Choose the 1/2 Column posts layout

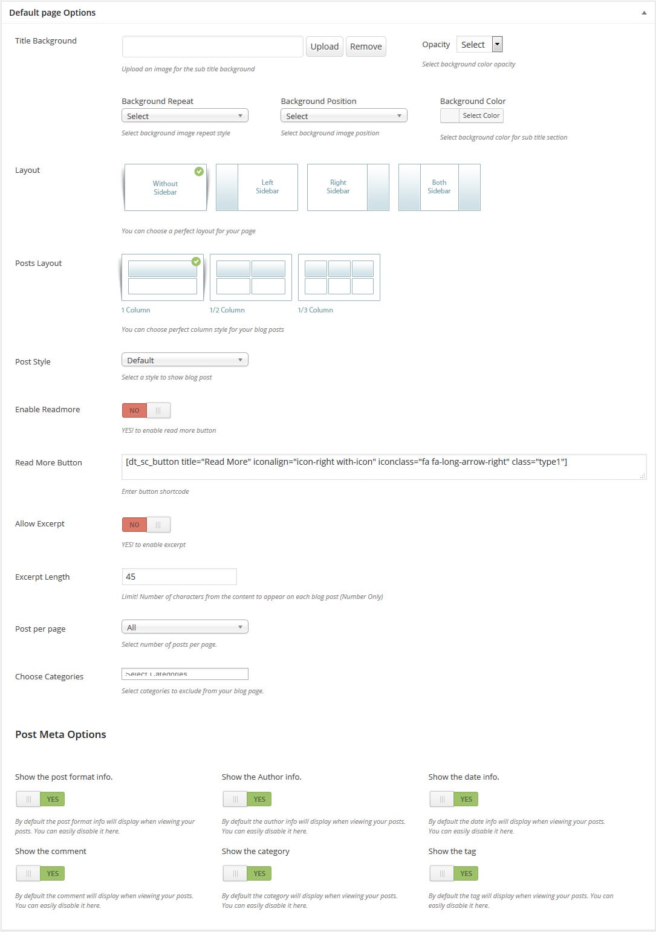250,277
